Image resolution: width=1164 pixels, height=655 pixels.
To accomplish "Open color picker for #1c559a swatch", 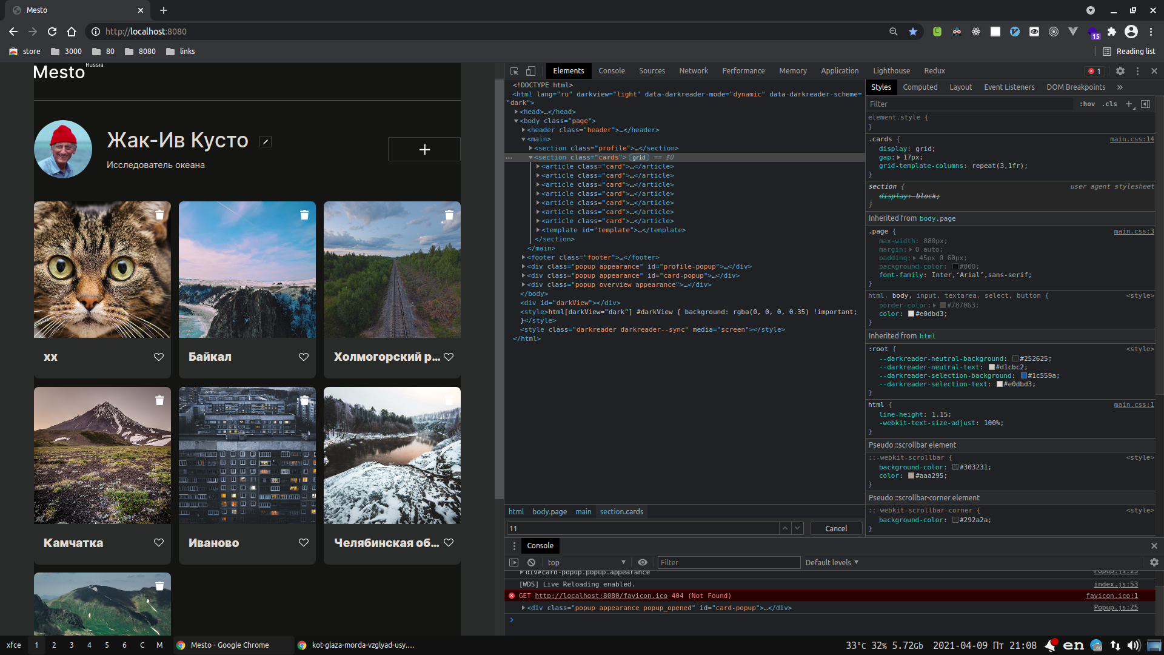I will click(1024, 375).
